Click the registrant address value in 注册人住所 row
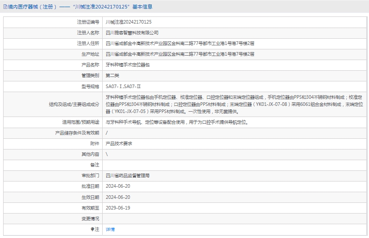 (x=180, y=43)
